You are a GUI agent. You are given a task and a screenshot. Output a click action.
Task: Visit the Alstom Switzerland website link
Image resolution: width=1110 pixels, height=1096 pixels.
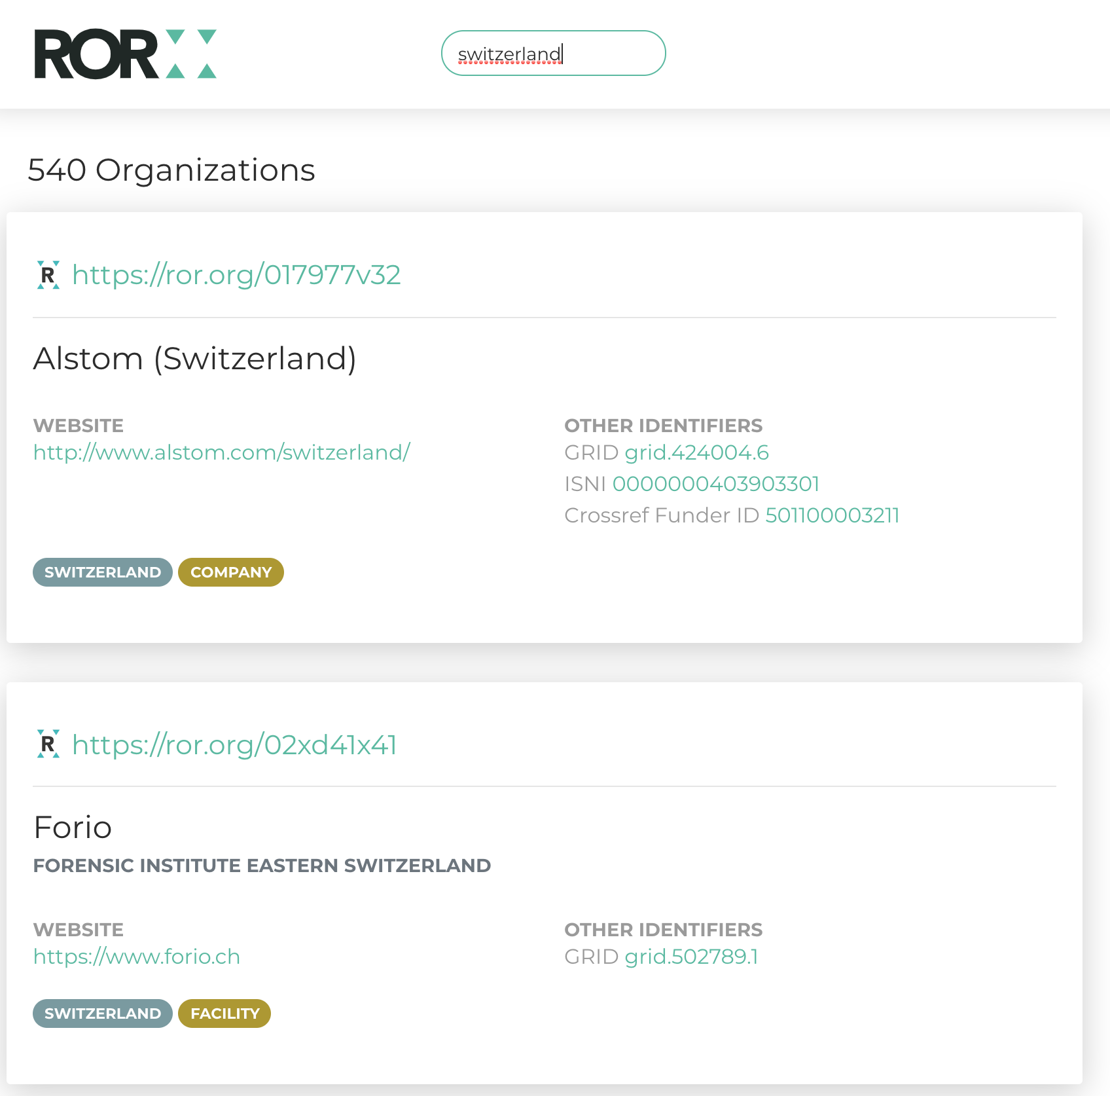[x=222, y=452]
